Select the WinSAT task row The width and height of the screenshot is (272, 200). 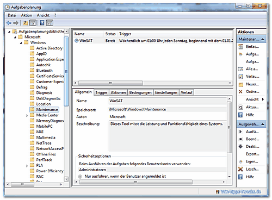(153, 41)
